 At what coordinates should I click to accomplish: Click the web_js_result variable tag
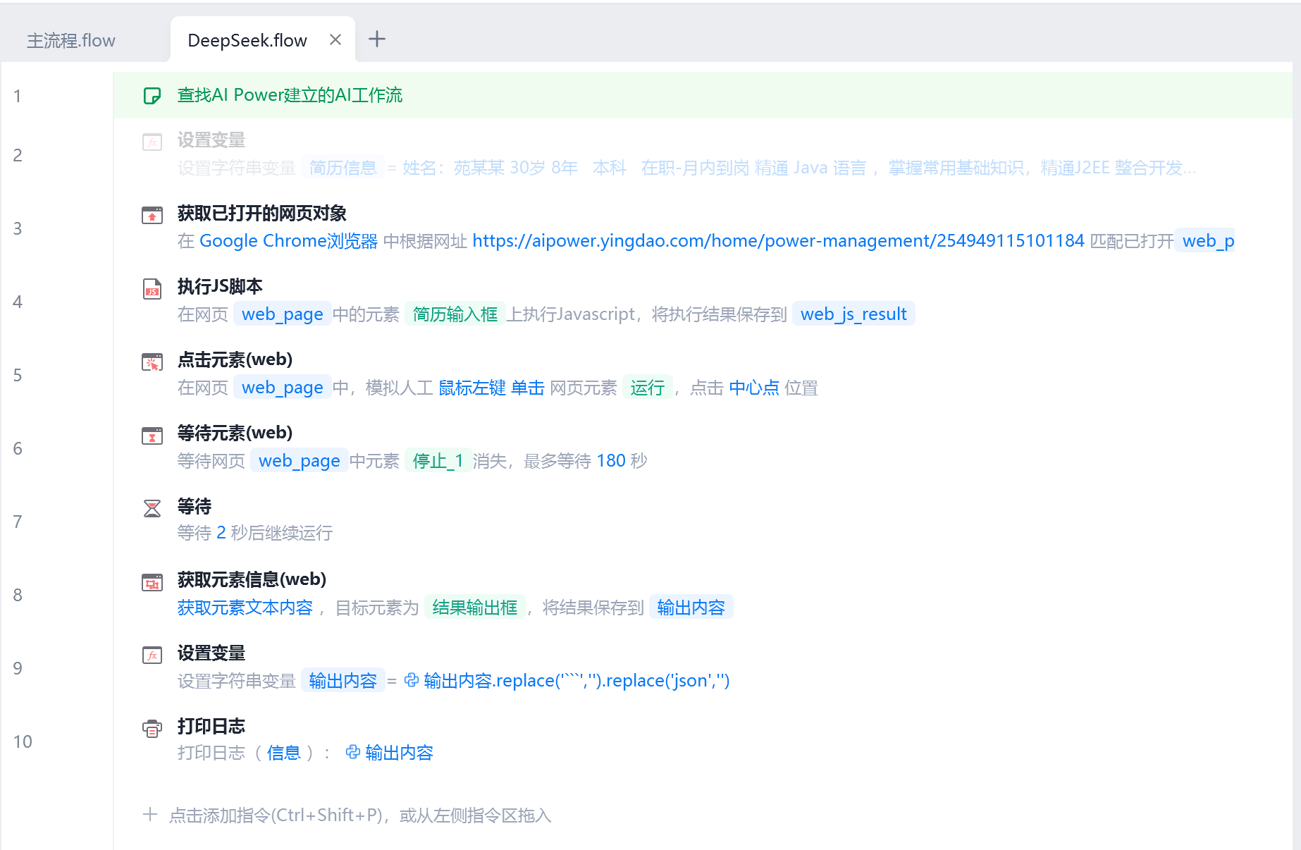853,314
